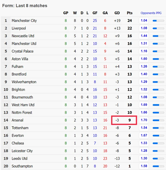
Task: Click Chelsea's games played value
Action: tap(66, 143)
